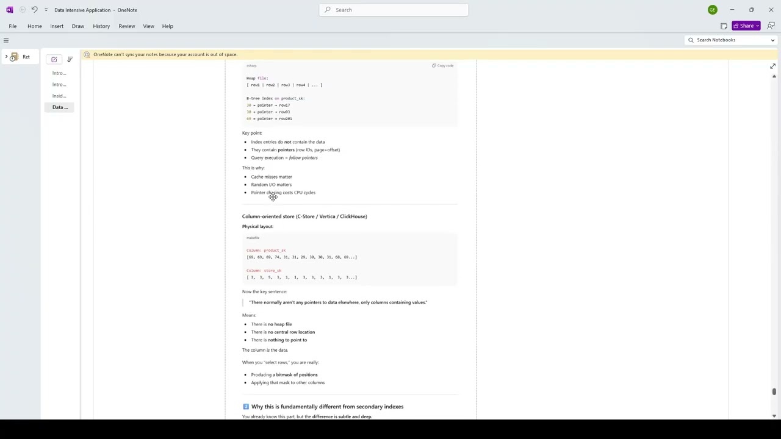
Task: Click the Search Notebooks field
Action: pyautogui.click(x=732, y=40)
